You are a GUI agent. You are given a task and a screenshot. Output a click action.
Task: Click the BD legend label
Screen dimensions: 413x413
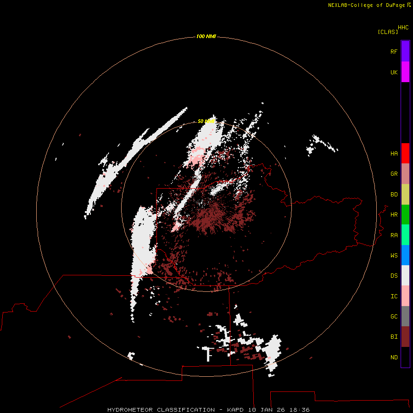point(394,195)
